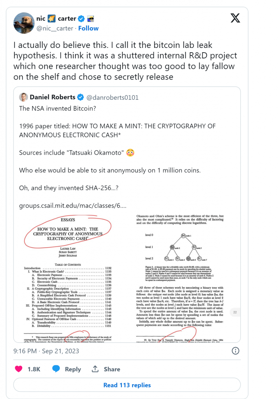This screenshot has height=399, width=278.
Task: Open nic carter's otter profile picture
Action: coord(24,23)
